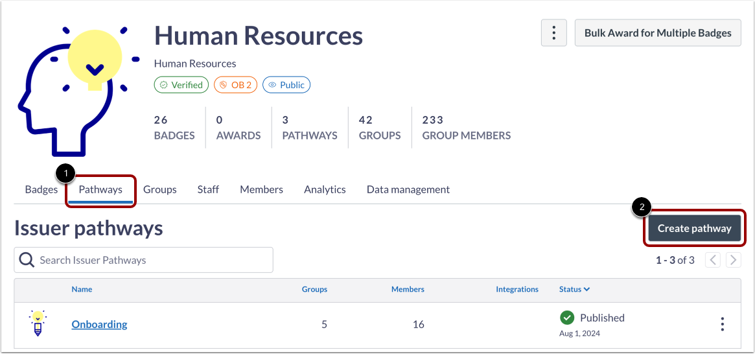755x354 pixels.
Task: Sort by Groups column header
Action: [x=314, y=289]
